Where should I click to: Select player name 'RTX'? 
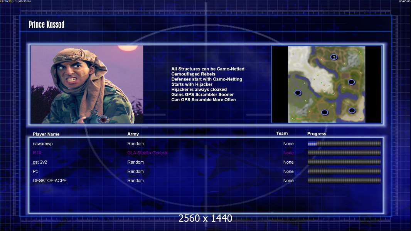37,152
